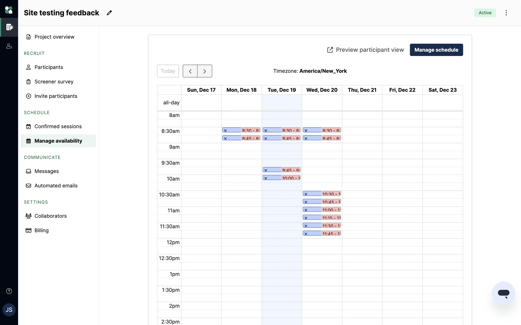
Task: Go to the next week
Action: pos(205,71)
